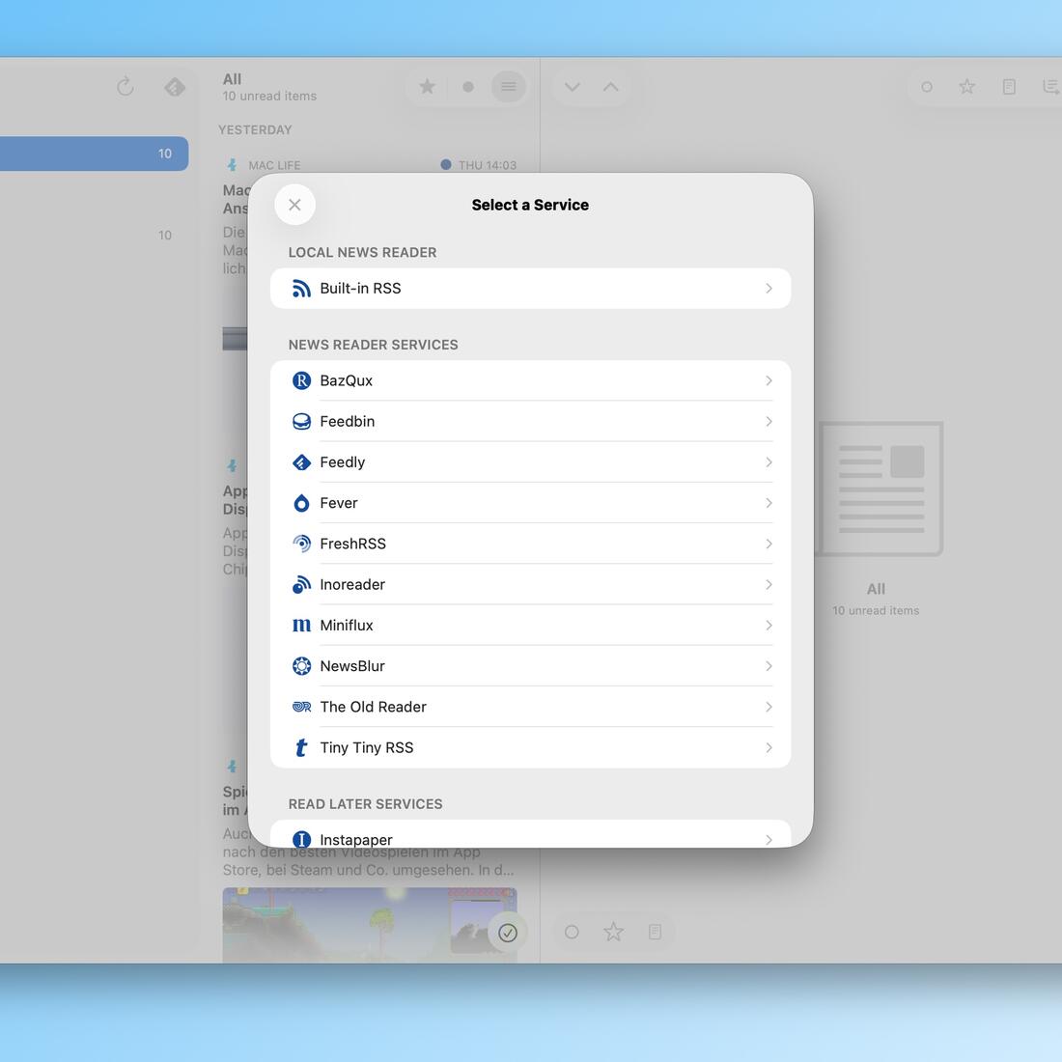The image size is (1062, 1062).
Task: Open FreshRSS via its chevron
Action: coord(769,544)
